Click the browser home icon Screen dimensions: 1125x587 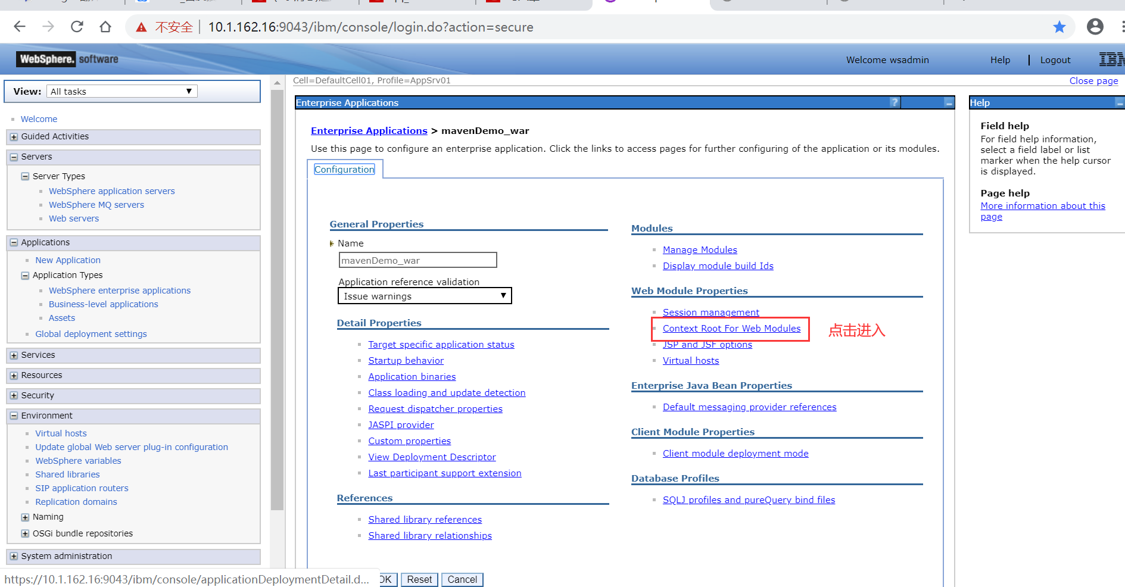(105, 27)
